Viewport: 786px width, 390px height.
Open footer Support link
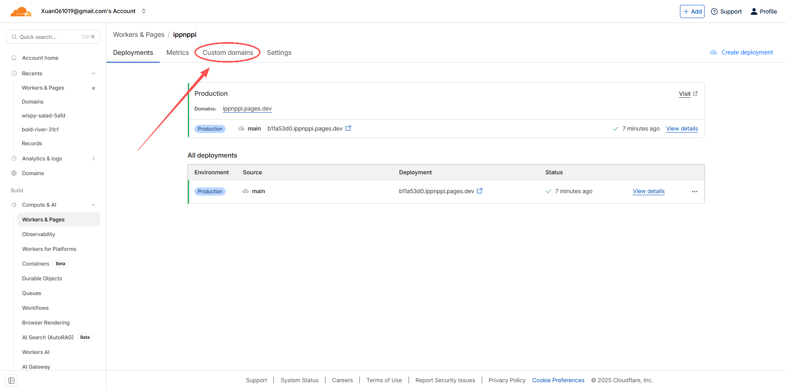[x=256, y=380]
